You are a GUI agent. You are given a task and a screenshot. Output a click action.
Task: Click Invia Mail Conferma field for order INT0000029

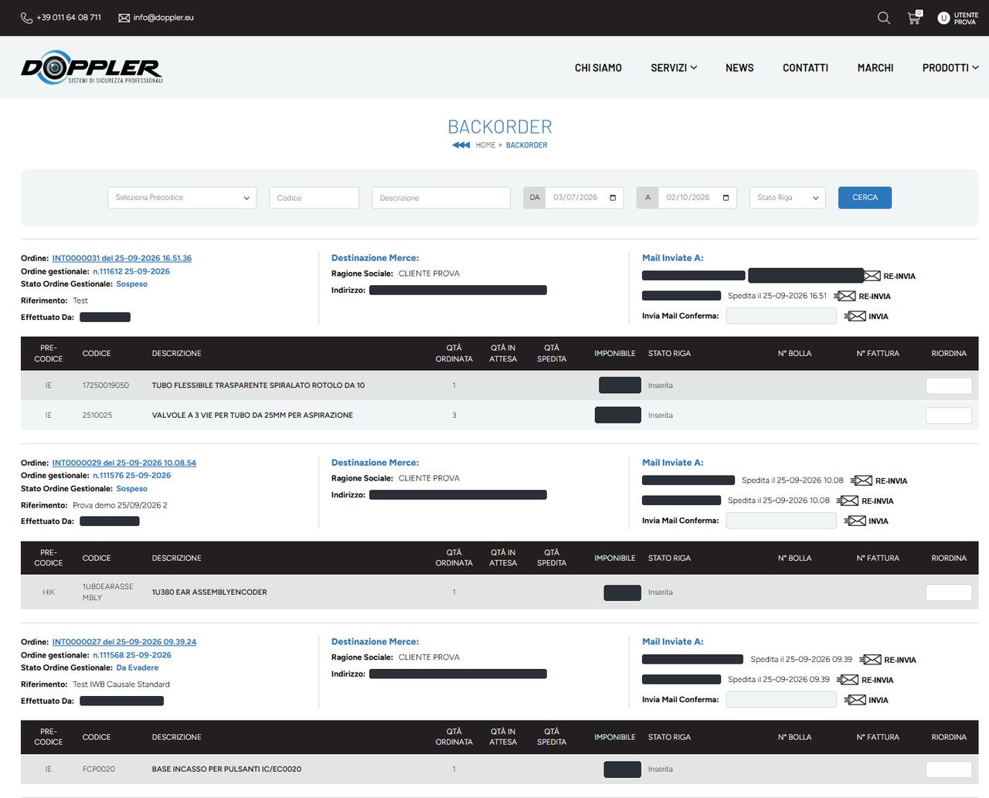pos(781,521)
